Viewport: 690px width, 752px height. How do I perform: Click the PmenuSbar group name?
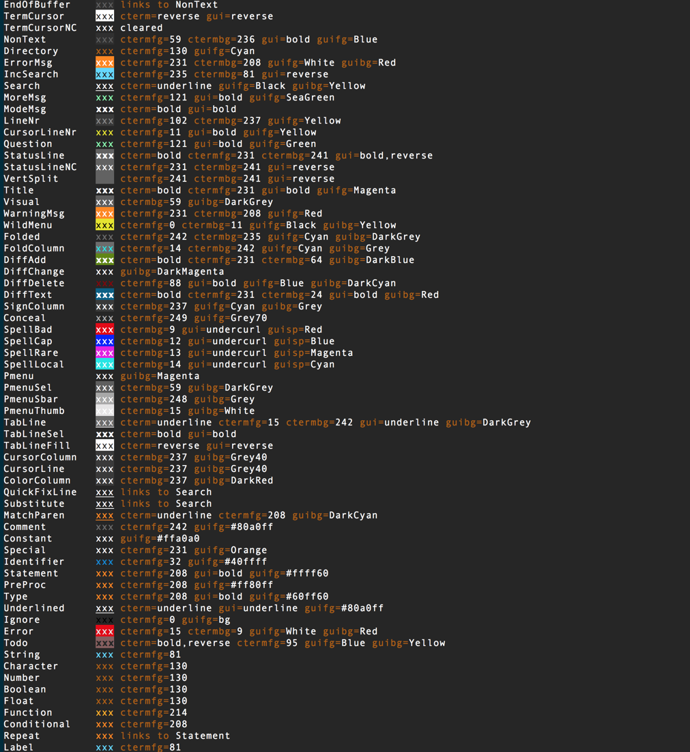(31, 399)
